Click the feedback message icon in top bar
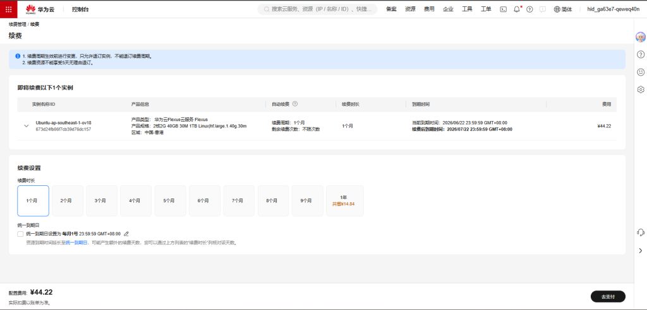The width and height of the screenshot is (647, 310). [x=543, y=9]
